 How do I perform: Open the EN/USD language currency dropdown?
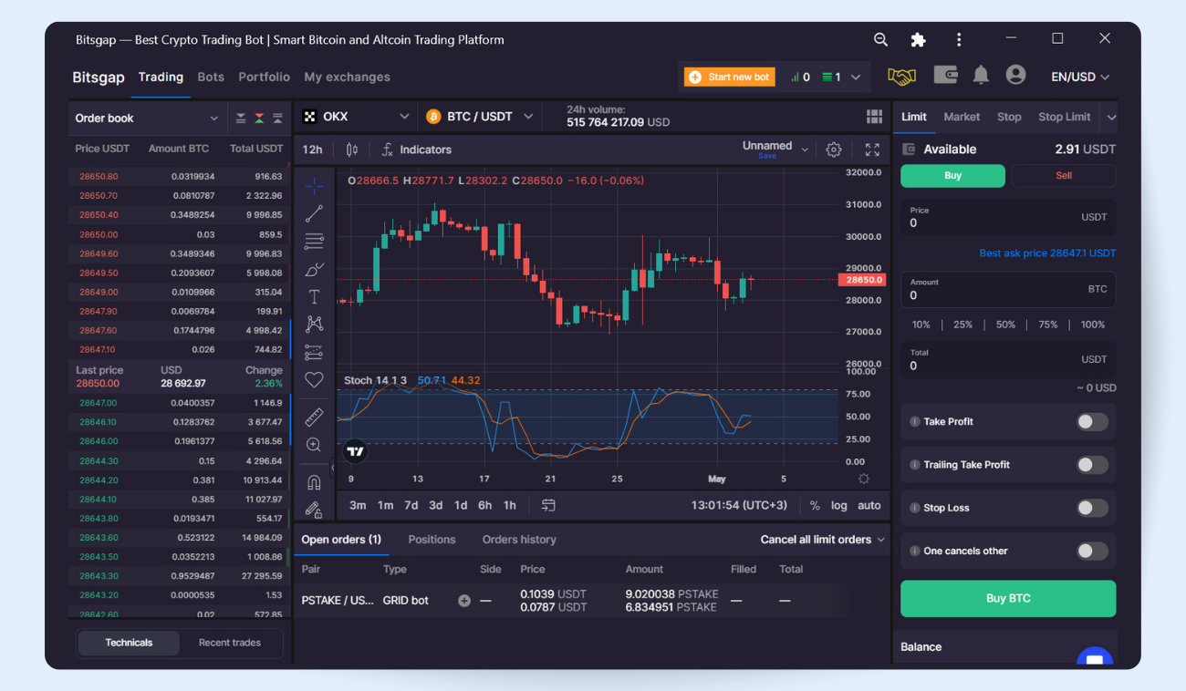[1080, 77]
